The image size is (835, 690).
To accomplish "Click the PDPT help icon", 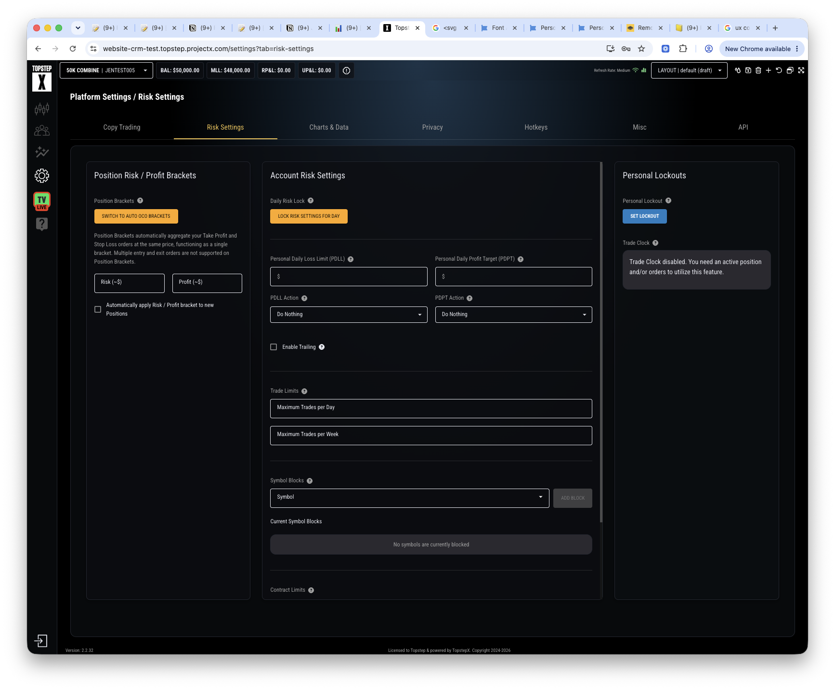I will [521, 259].
